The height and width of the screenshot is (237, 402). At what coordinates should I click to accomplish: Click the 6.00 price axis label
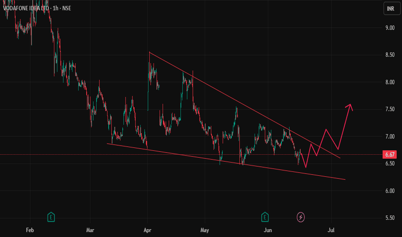(389, 191)
